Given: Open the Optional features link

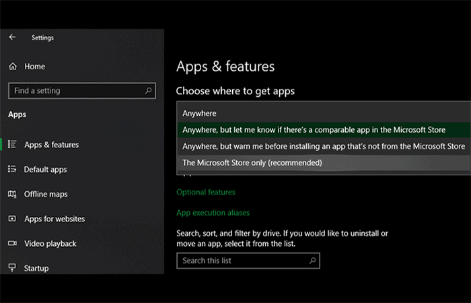Looking at the screenshot, I should 206,192.
